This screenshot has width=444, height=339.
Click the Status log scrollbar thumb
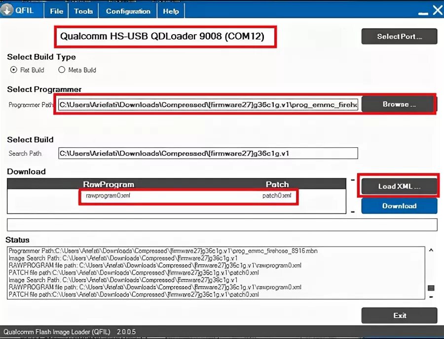click(431, 288)
